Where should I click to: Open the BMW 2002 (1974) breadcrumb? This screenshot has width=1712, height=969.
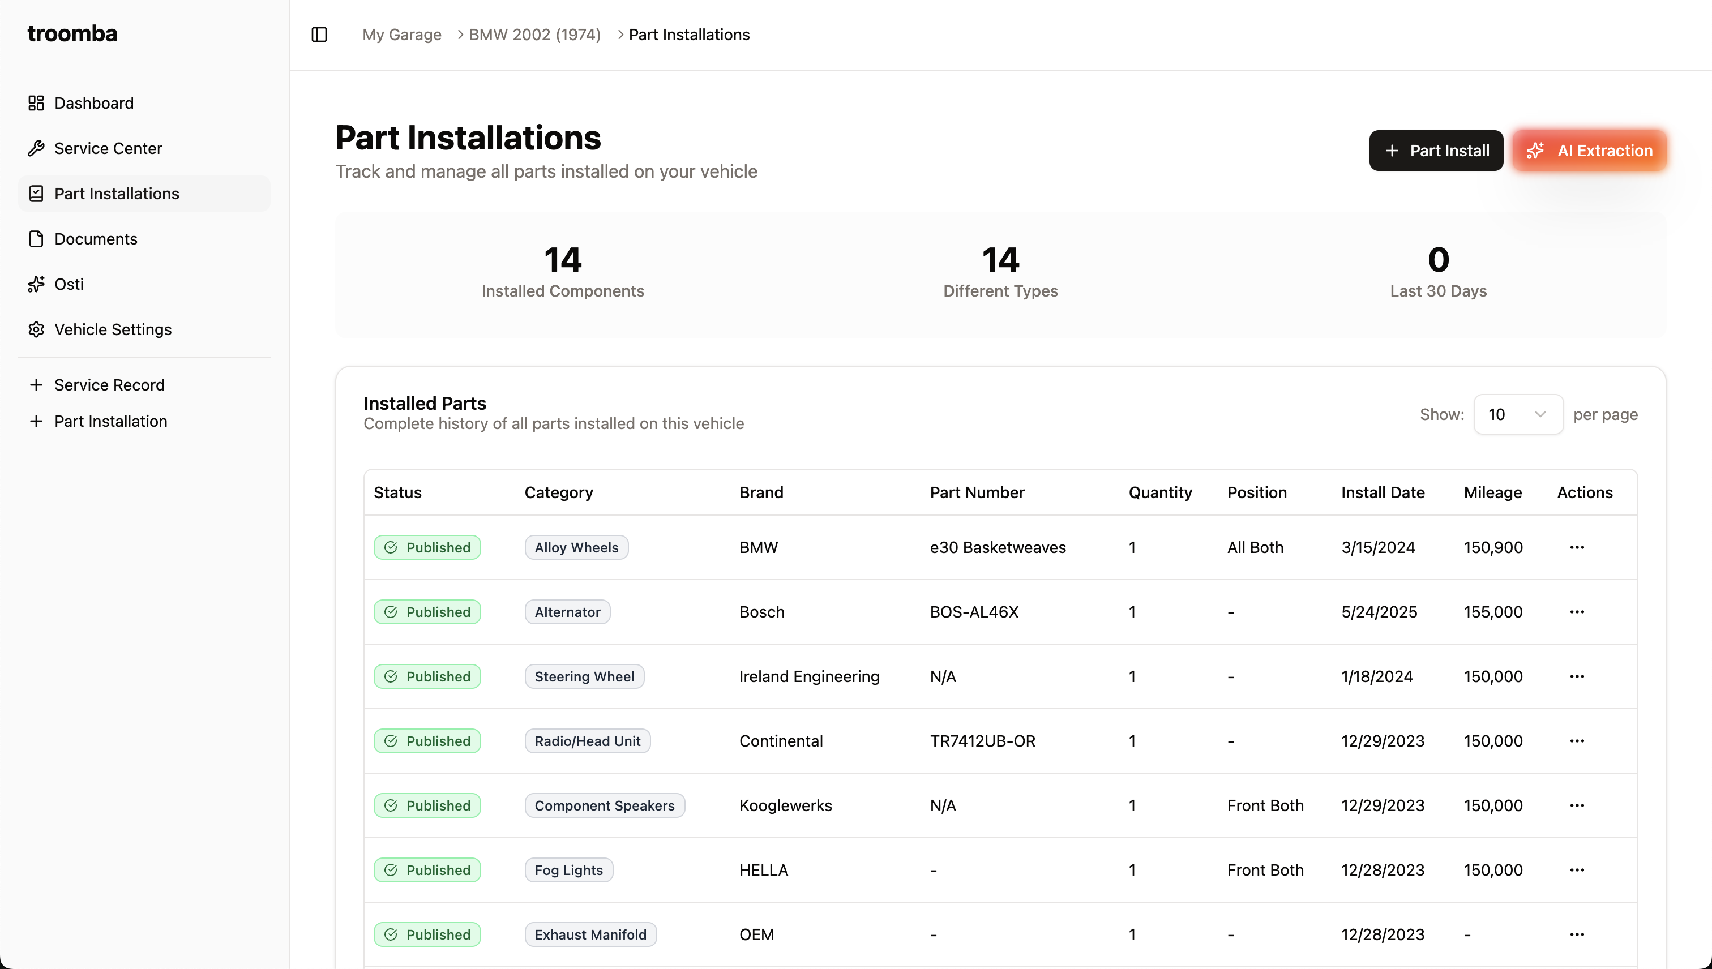click(533, 34)
